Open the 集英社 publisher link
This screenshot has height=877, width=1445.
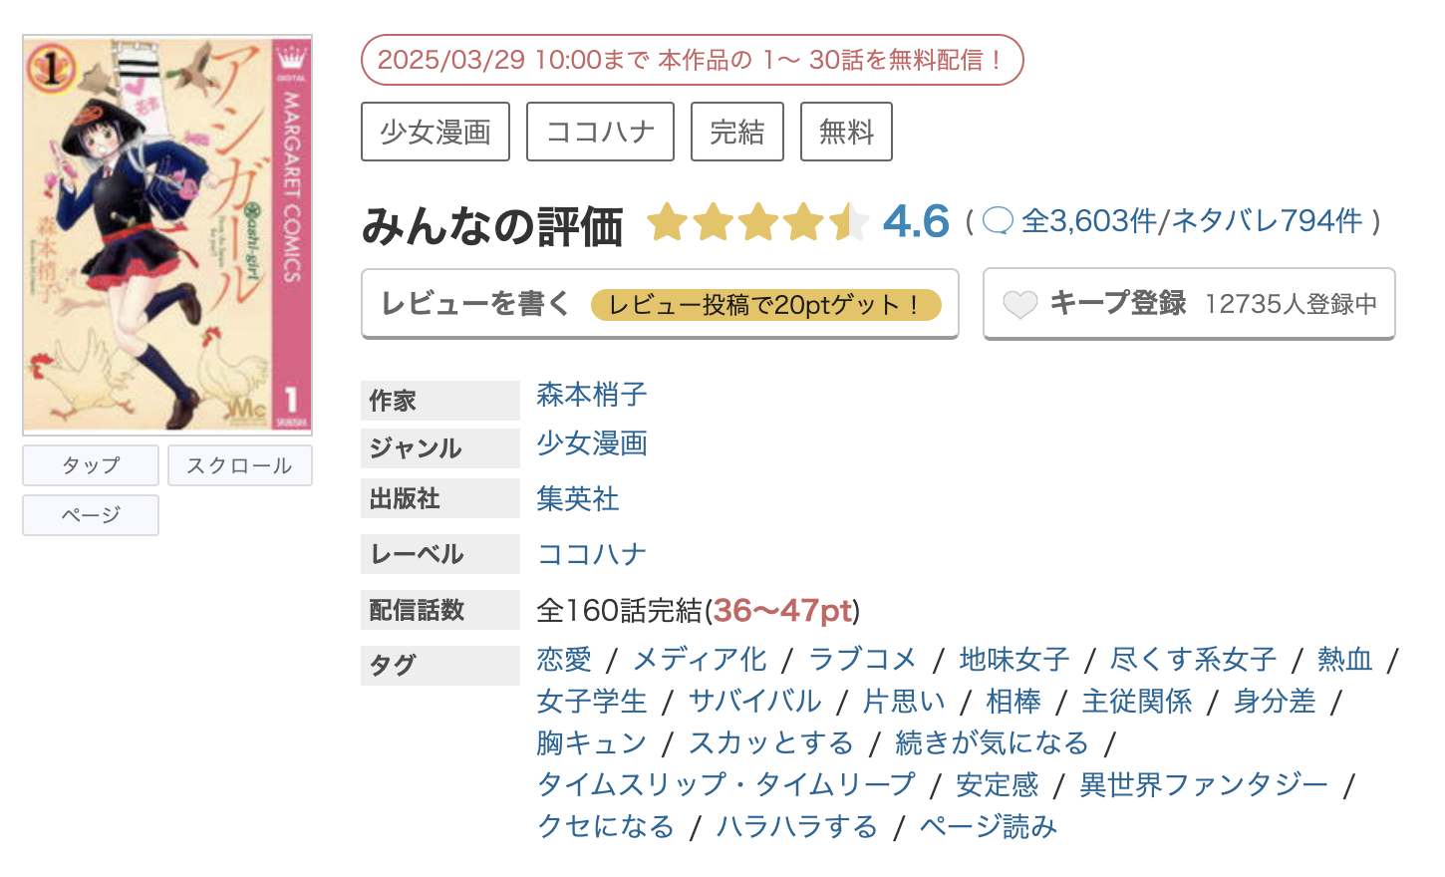(577, 498)
